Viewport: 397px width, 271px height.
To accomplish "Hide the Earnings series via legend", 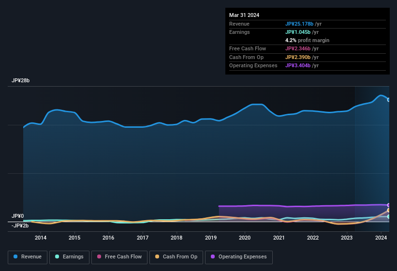I will click(69, 256).
